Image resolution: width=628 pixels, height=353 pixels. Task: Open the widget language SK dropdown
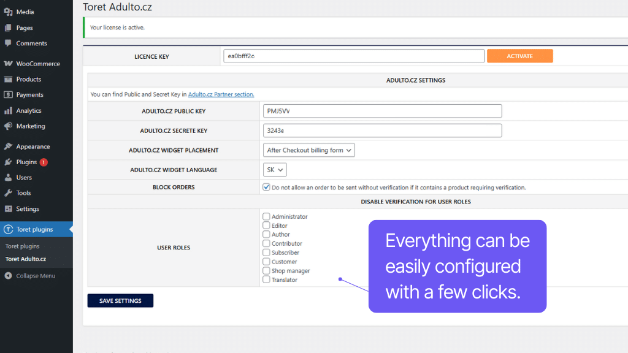[x=275, y=170]
